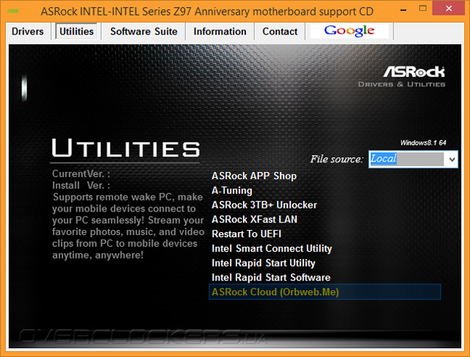
Task: Click the Google logo tab
Action: pos(350,31)
